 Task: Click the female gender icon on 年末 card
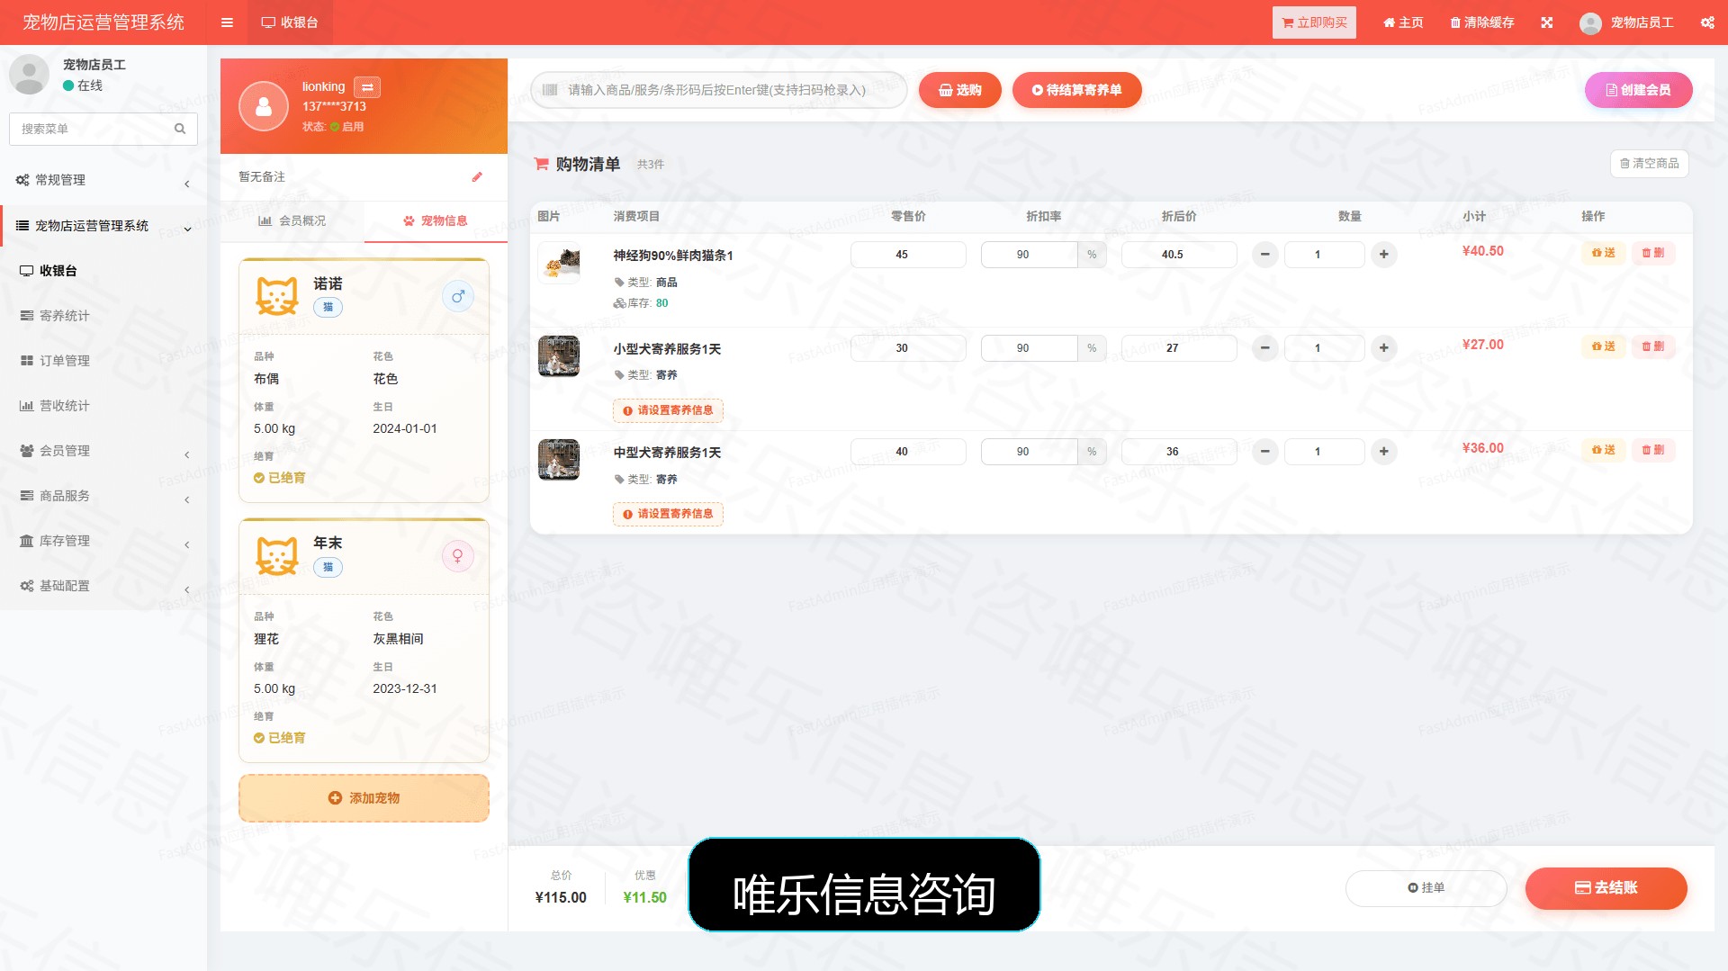click(x=457, y=556)
